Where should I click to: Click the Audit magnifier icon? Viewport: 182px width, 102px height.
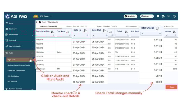point(7,53)
